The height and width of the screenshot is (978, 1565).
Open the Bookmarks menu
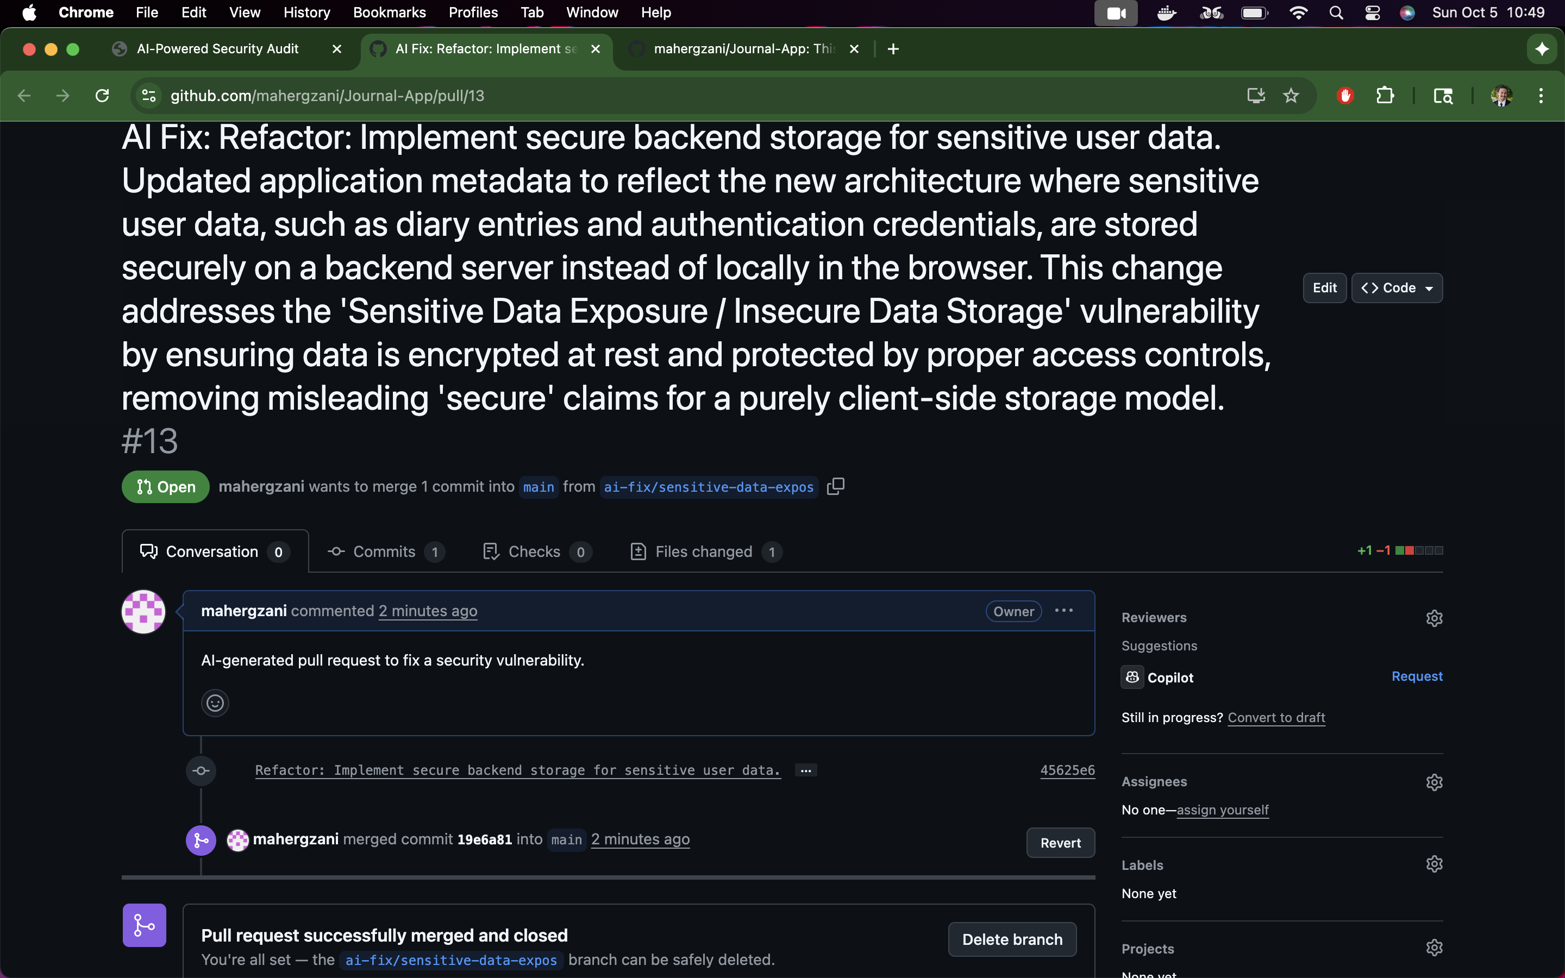coord(389,12)
